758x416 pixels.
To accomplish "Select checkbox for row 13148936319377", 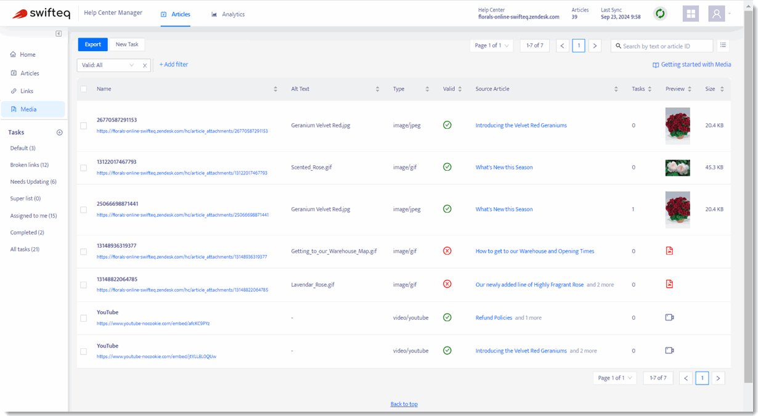I will 84,251.
